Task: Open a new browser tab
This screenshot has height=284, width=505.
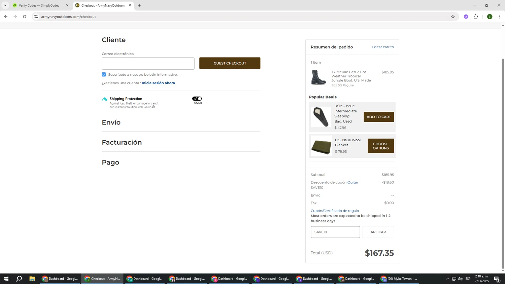Action: [x=139, y=5]
